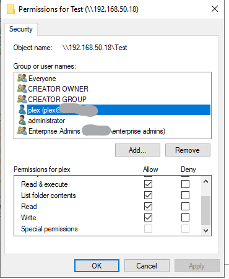Click the CREATOR OWNER group icon

[22, 88]
